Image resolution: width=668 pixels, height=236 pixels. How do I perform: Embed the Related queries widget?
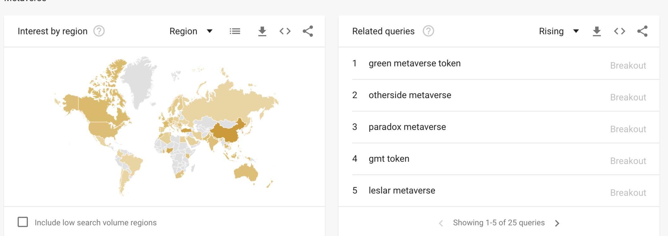point(619,31)
